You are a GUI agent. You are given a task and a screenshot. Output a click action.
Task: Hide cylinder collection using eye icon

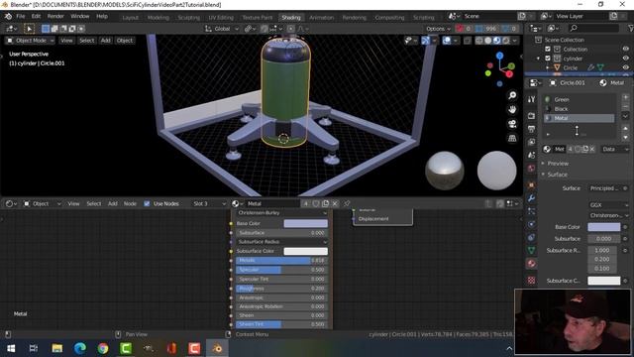(626, 59)
